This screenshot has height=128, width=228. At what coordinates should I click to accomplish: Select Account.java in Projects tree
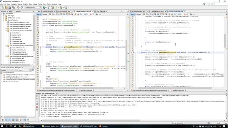(16, 33)
